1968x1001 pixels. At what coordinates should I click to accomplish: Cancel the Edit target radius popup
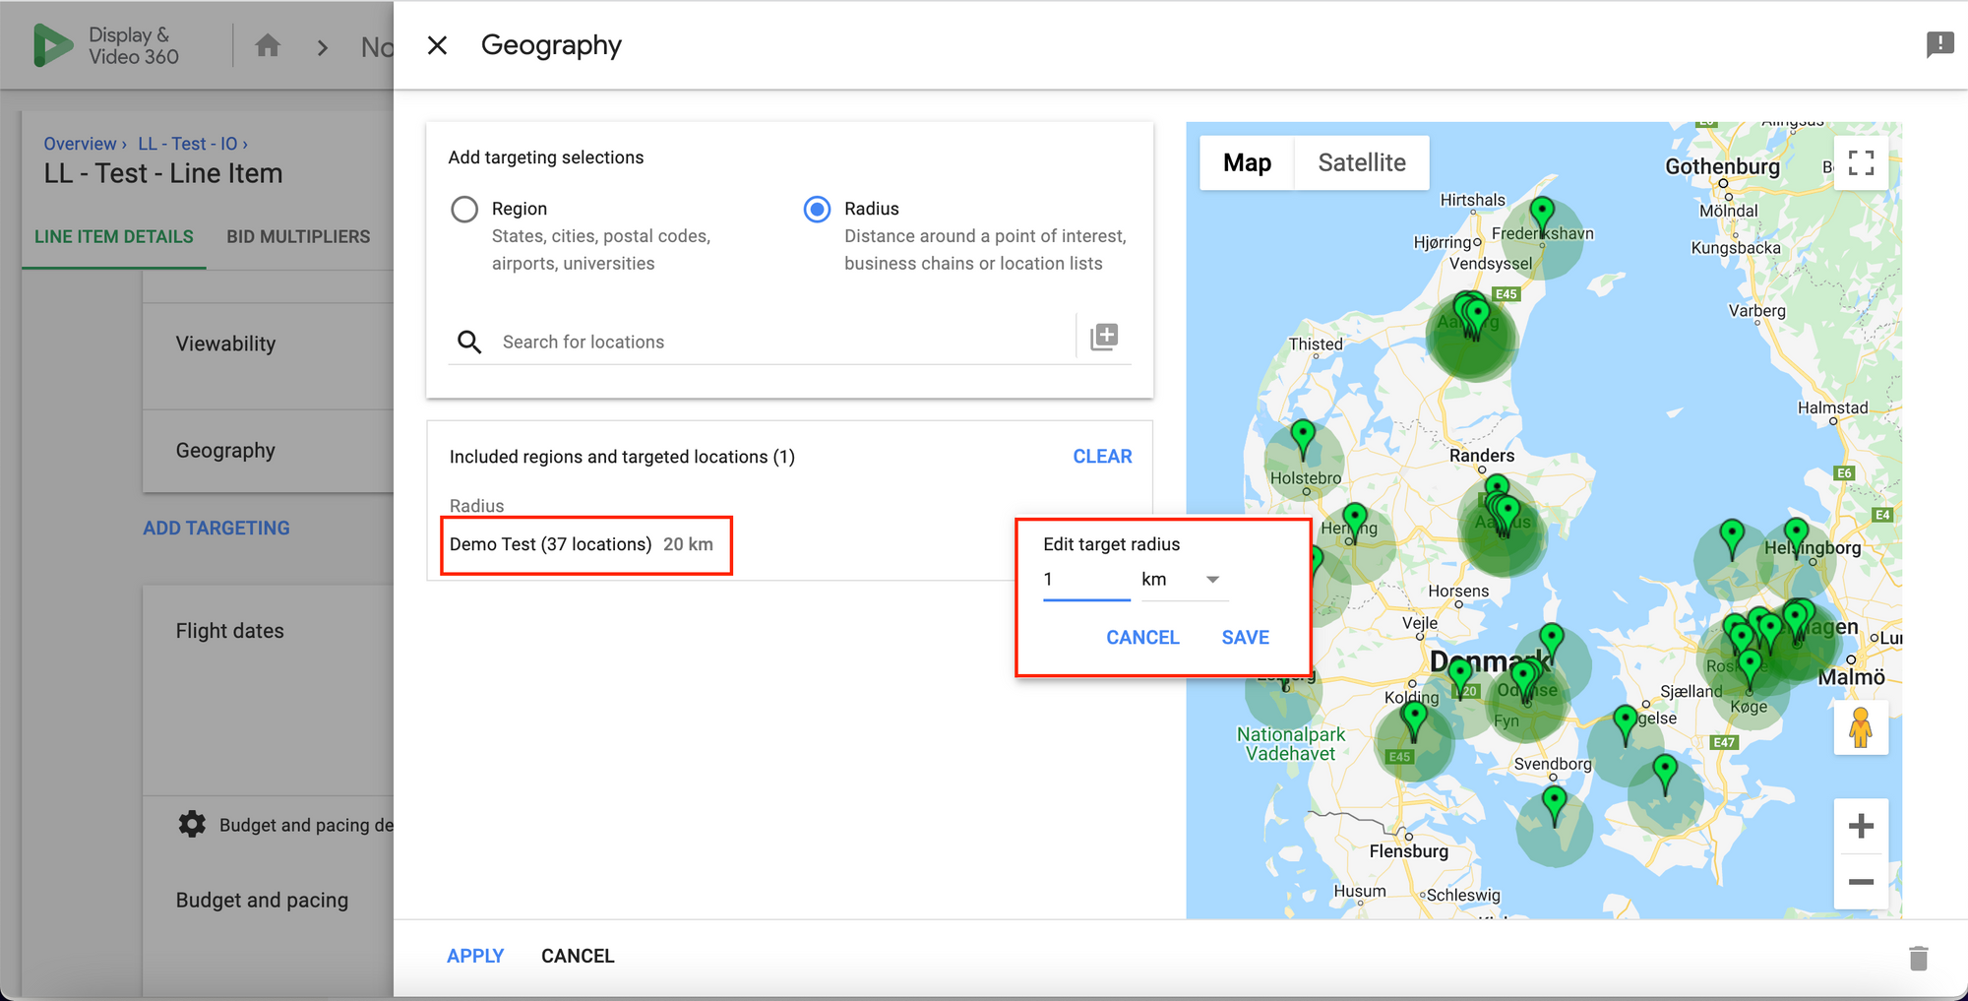1142,638
